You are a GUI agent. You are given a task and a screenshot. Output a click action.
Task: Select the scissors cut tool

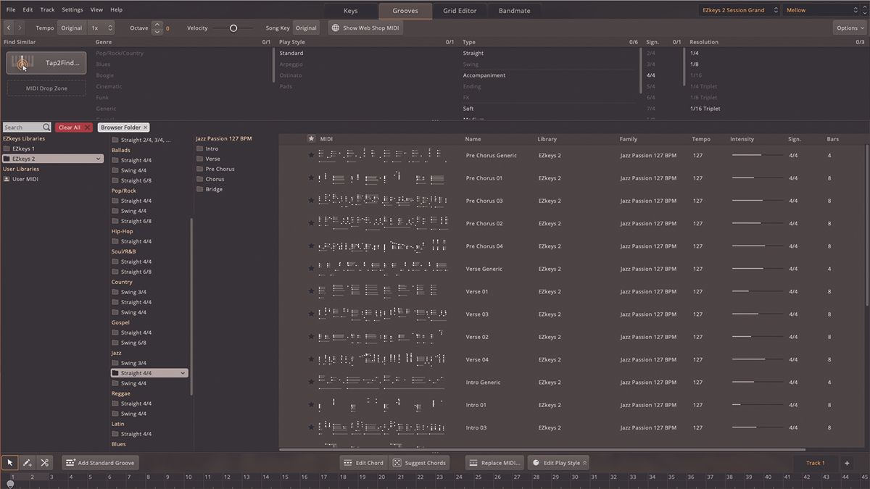coord(45,462)
